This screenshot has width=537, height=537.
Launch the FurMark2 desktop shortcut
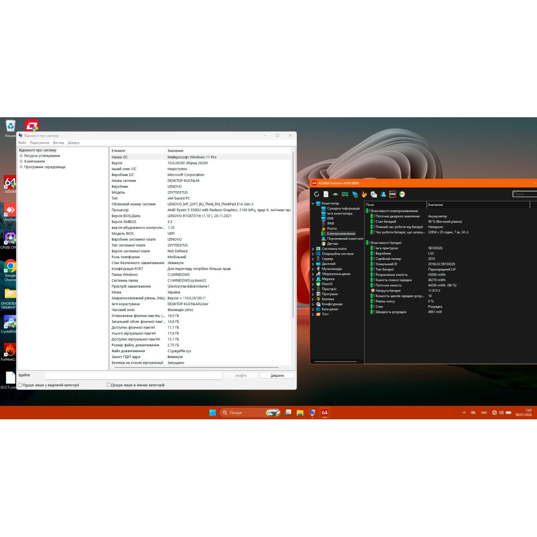tap(10, 352)
